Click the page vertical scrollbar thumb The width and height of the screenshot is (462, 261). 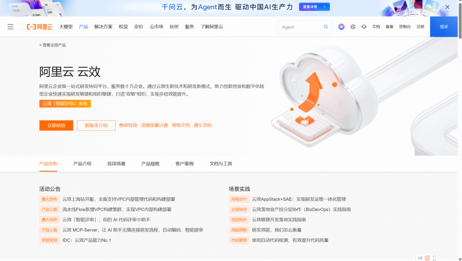coord(460,21)
